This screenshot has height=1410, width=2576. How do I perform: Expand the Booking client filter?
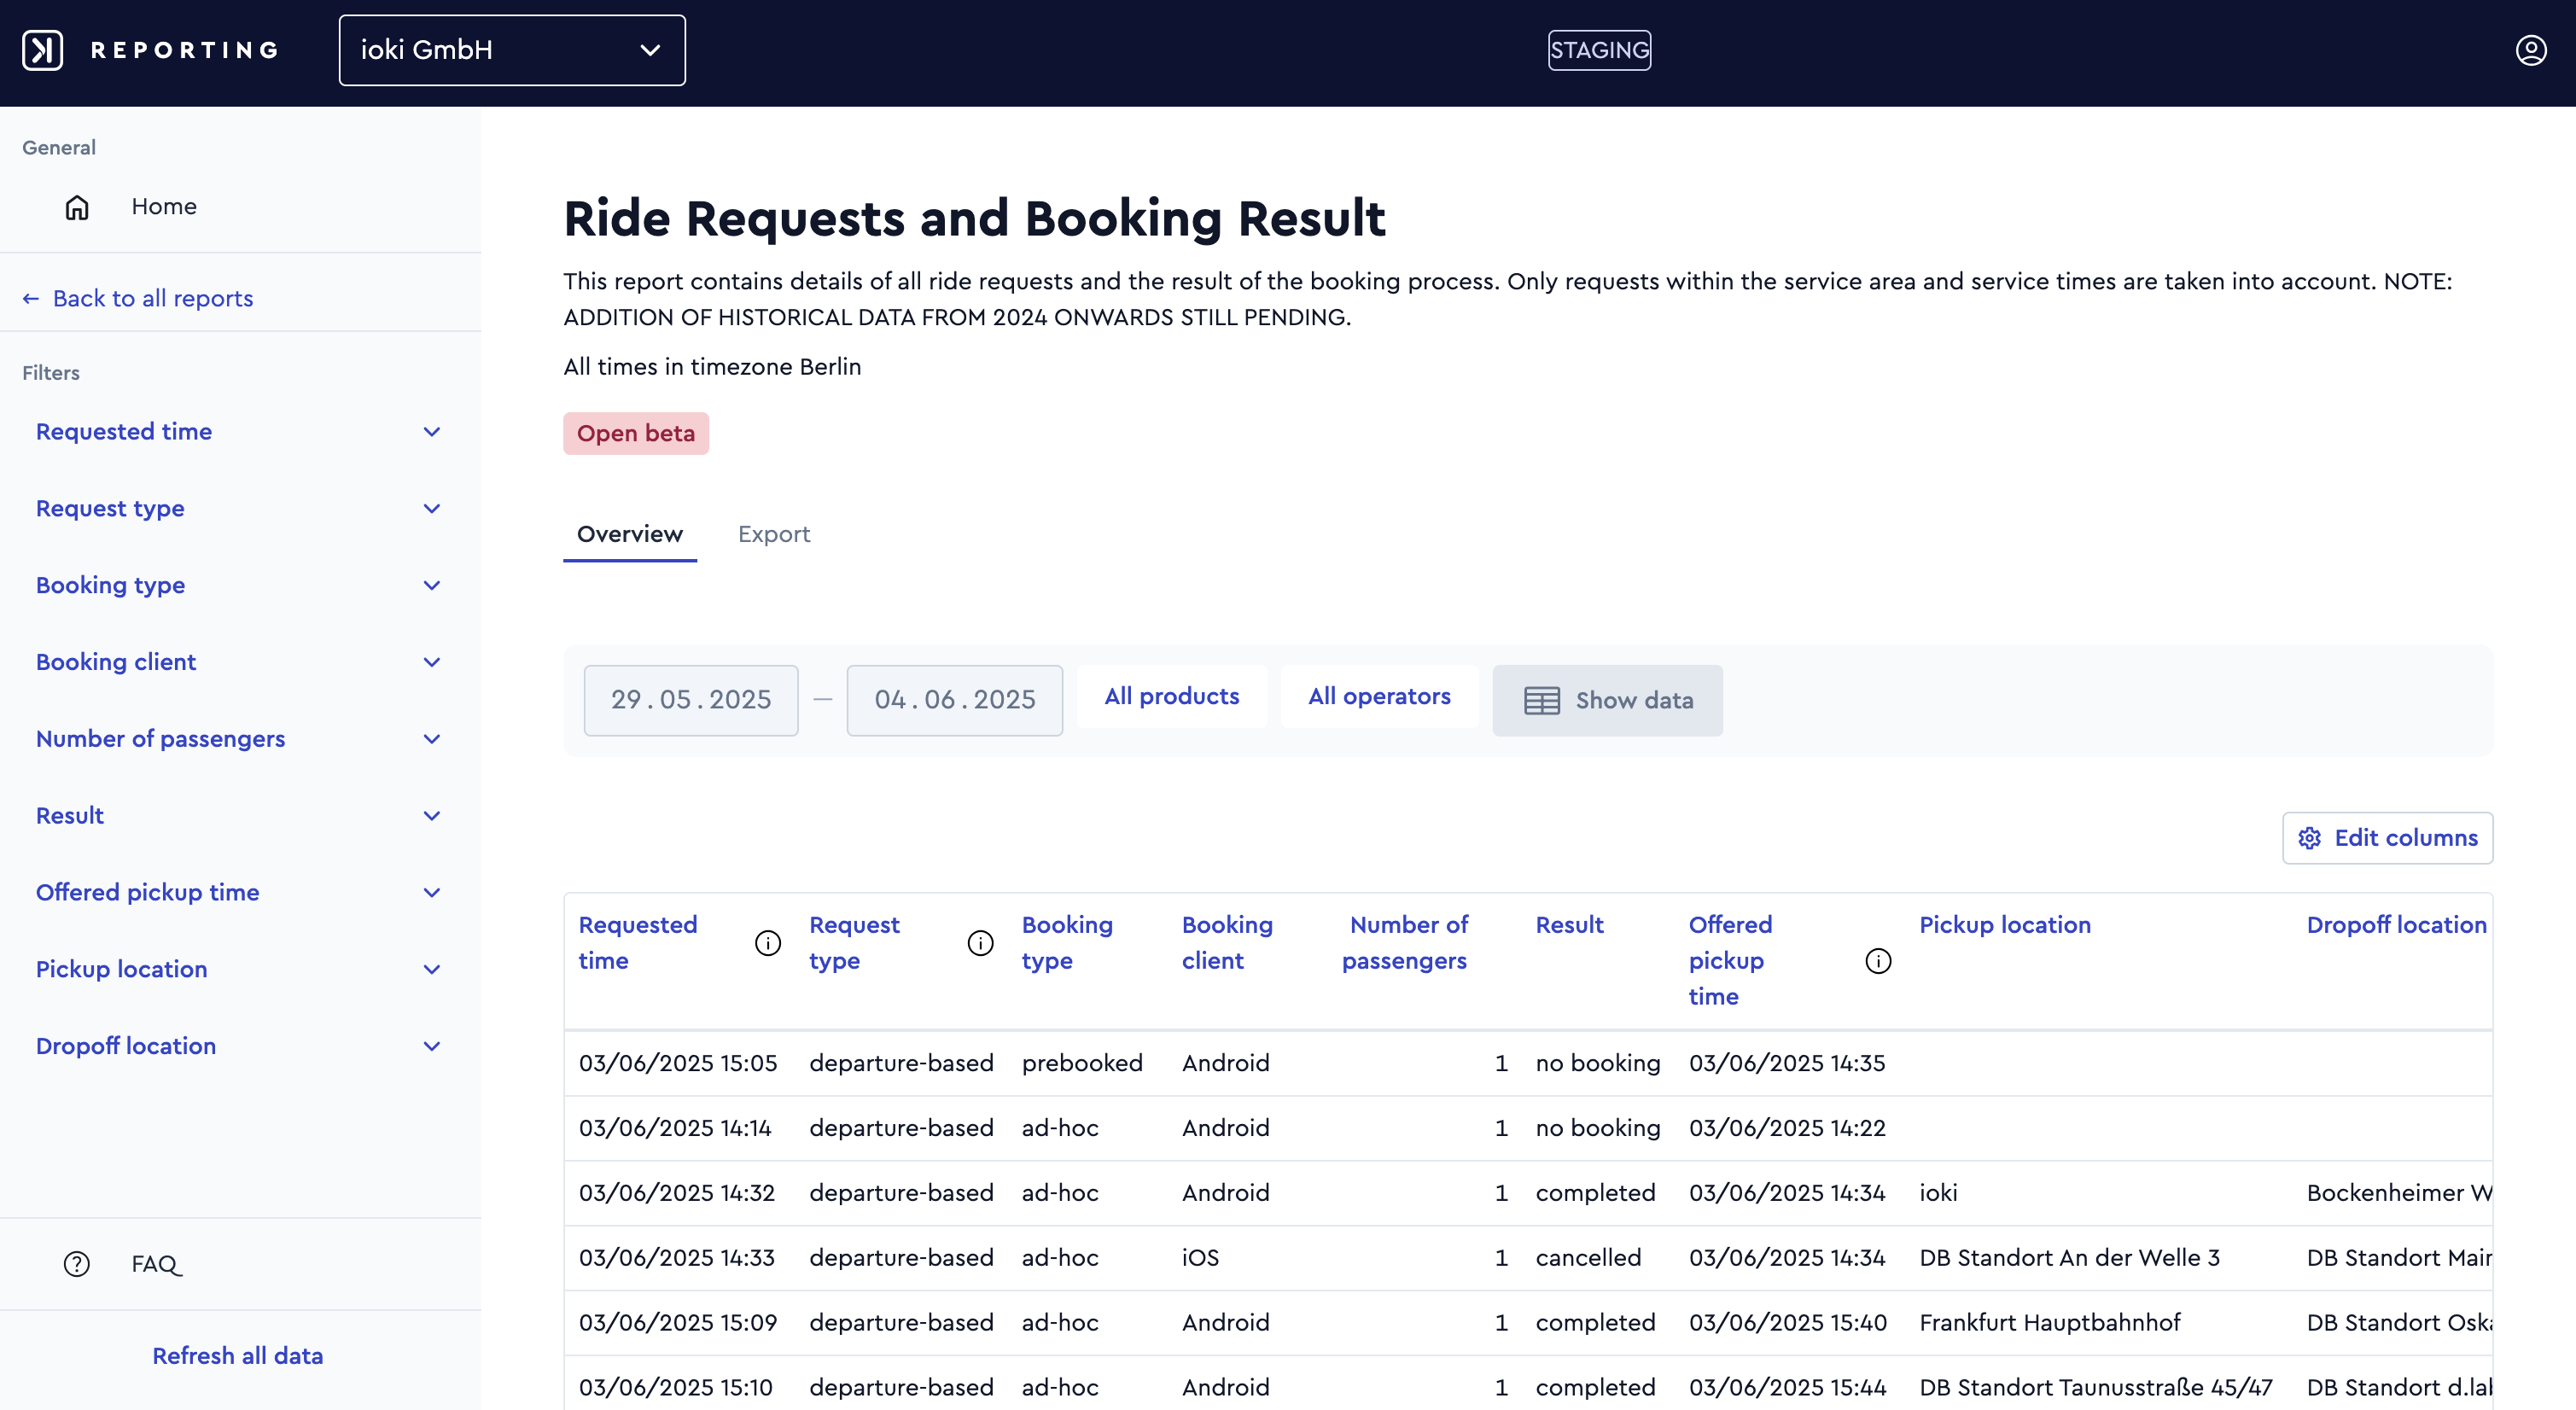click(240, 662)
